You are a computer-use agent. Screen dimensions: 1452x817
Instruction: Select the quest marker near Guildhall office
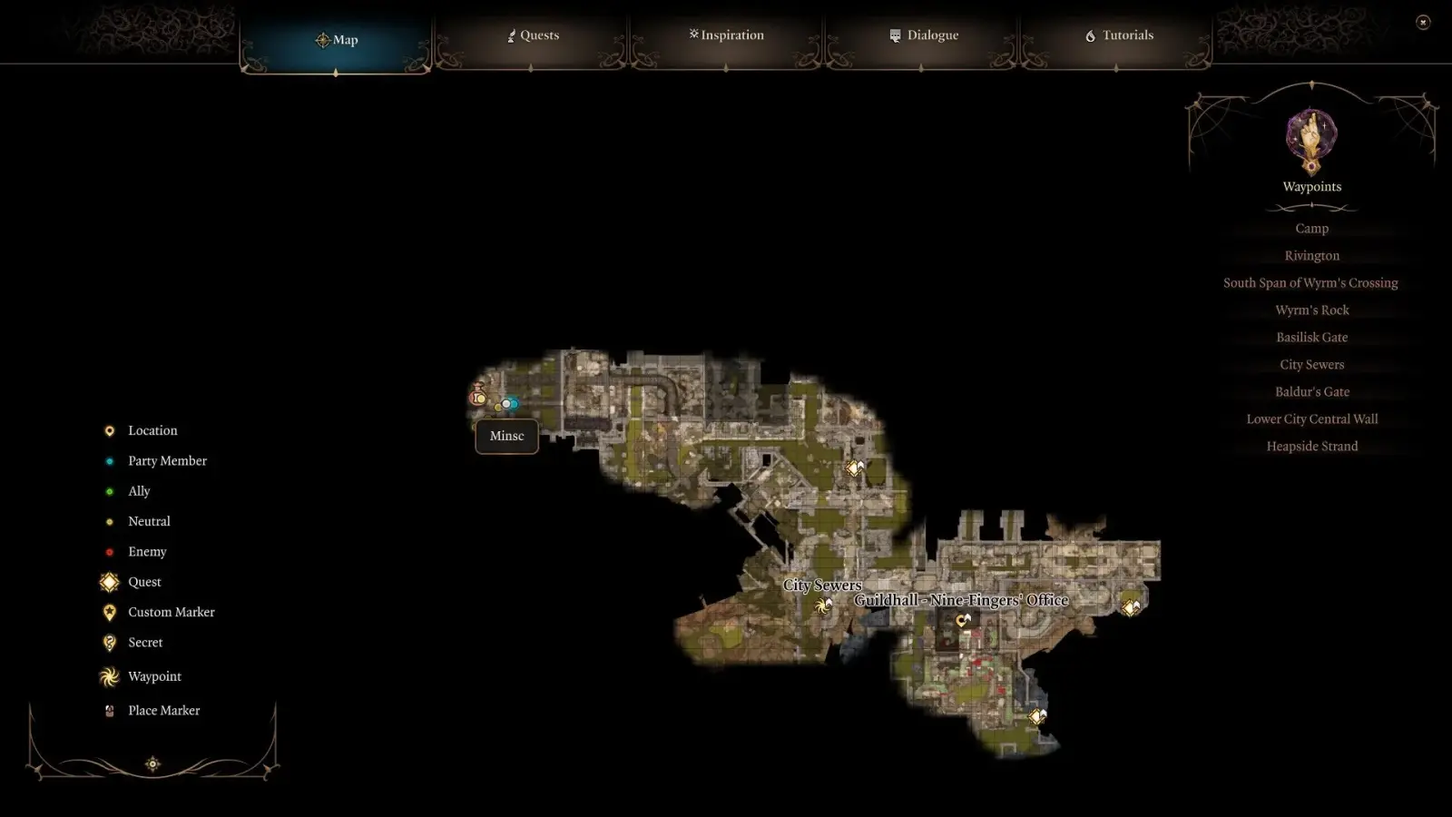963,621
